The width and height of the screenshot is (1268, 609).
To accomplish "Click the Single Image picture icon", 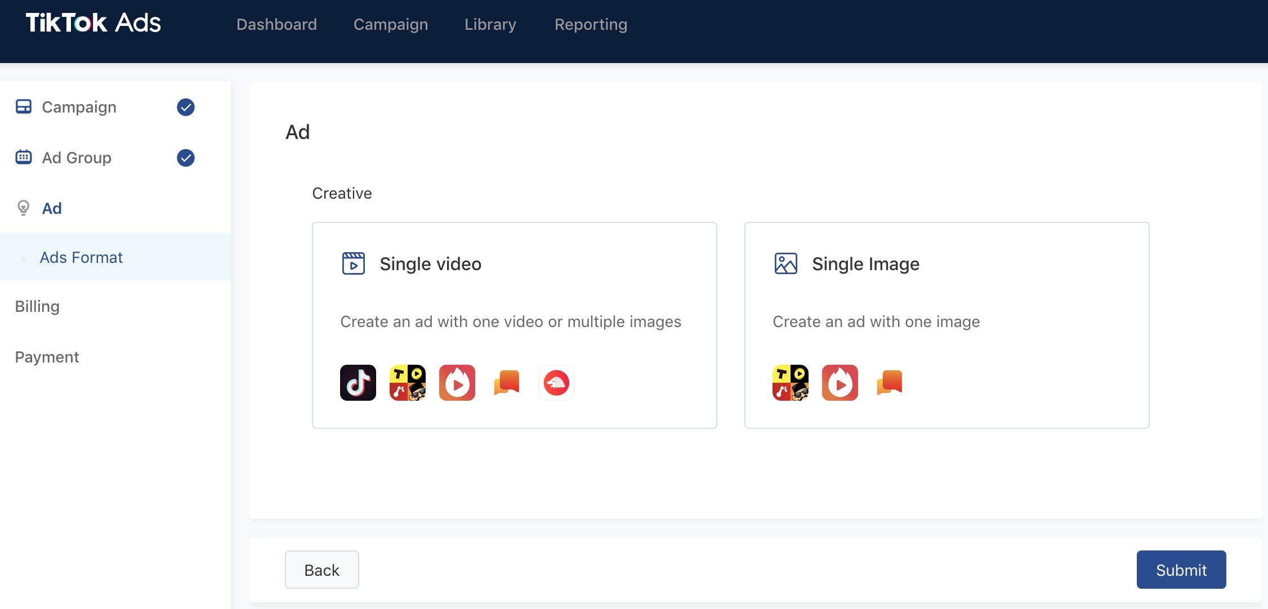I will tap(786, 263).
